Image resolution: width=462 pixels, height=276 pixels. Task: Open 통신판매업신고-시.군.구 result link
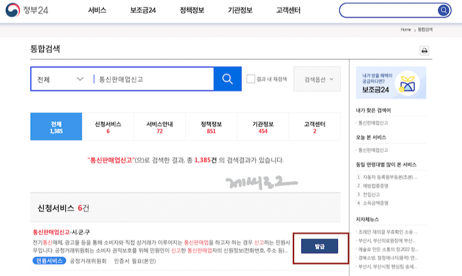click(x=61, y=232)
